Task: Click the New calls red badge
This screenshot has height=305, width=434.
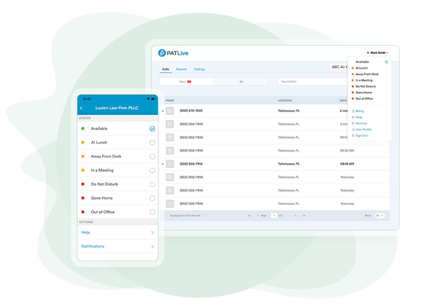Action: click(x=189, y=82)
